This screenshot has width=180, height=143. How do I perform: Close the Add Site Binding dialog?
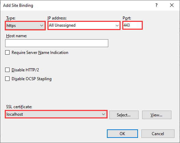172,5
